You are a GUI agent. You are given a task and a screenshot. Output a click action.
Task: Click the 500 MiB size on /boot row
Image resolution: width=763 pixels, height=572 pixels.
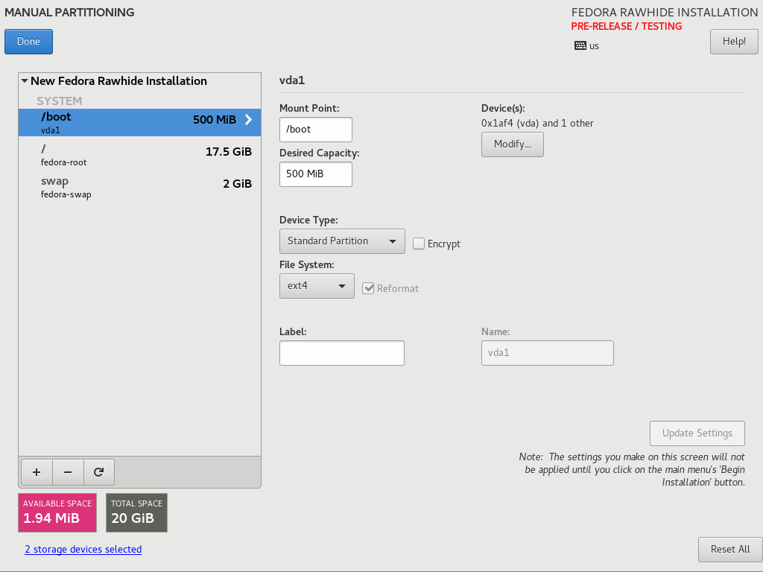(215, 120)
